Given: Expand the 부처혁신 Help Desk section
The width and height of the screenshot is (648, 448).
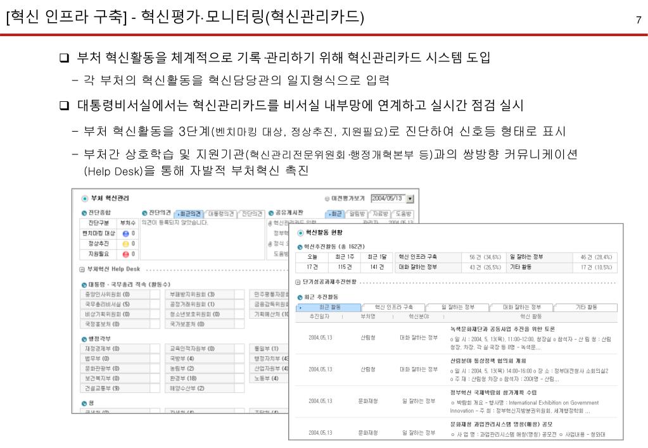Looking at the screenshot, I should point(82,269).
